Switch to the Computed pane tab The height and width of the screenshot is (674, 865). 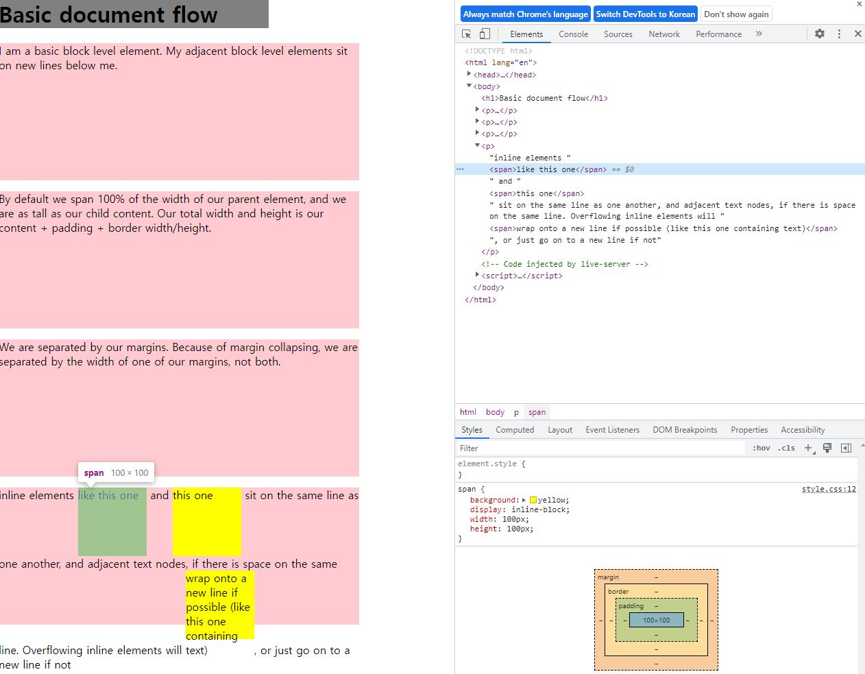click(x=515, y=430)
